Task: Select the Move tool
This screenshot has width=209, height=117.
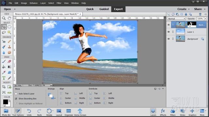Action: pos(4,27)
